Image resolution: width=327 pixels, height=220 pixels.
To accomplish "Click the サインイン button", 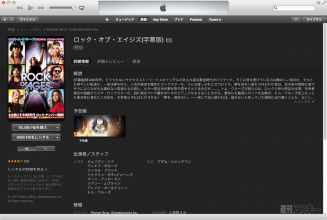I will click(x=28, y=20).
